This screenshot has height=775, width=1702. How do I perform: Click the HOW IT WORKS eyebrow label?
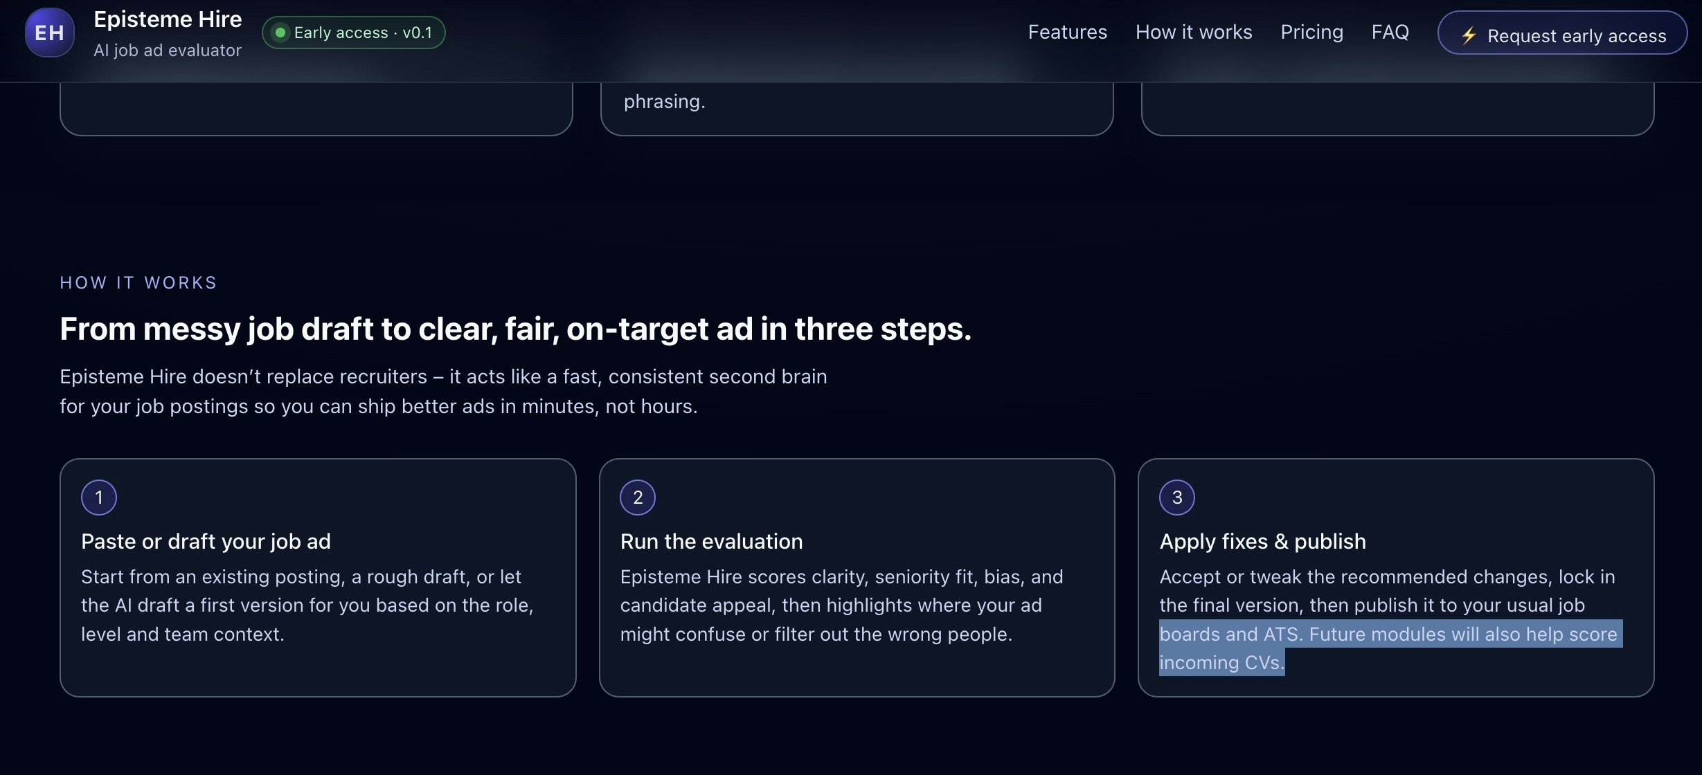pyautogui.click(x=138, y=282)
